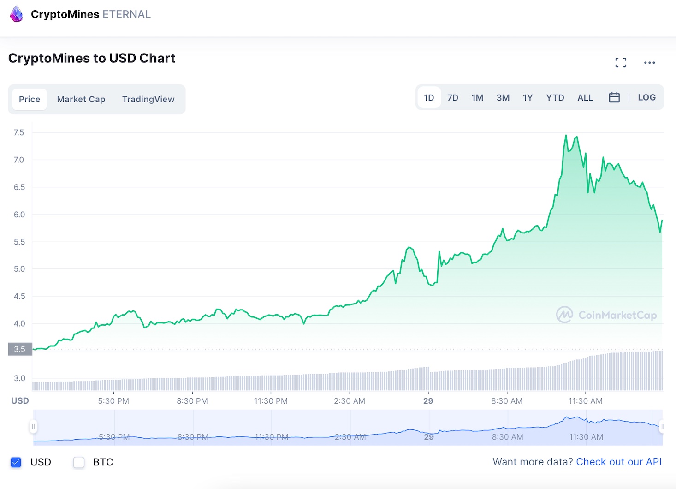Click the 29 date marker on the axis
Viewport: 676px width, 489px height.
(428, 401)
